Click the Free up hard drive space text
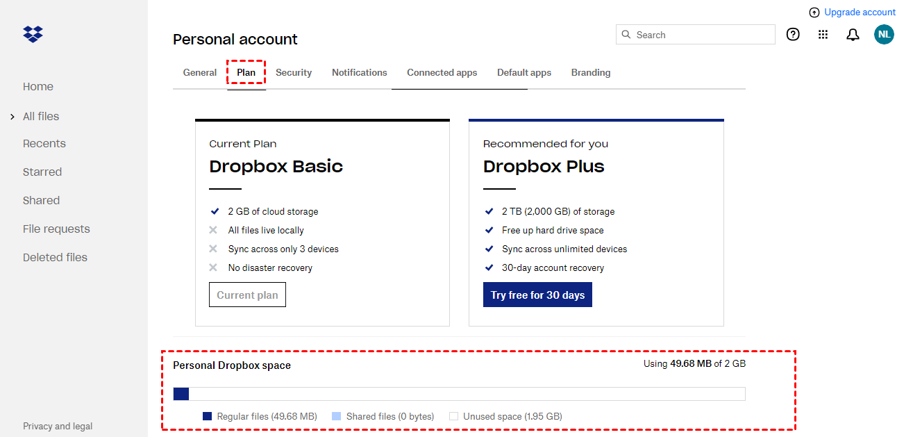 pyautogui.click(x=553, y=230)
